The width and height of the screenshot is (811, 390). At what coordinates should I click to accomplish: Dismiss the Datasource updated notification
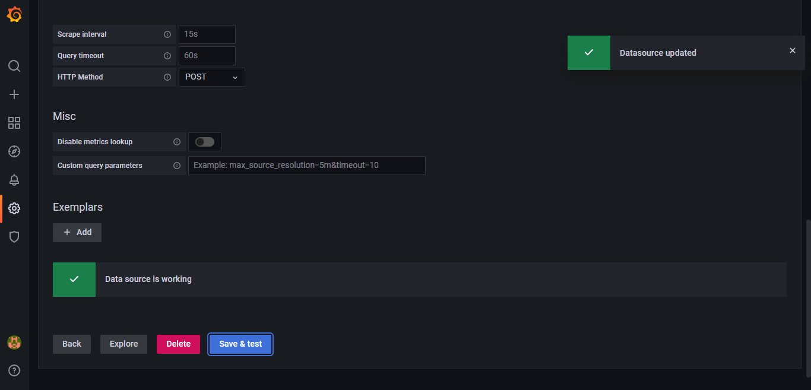[x=793, y=50]
